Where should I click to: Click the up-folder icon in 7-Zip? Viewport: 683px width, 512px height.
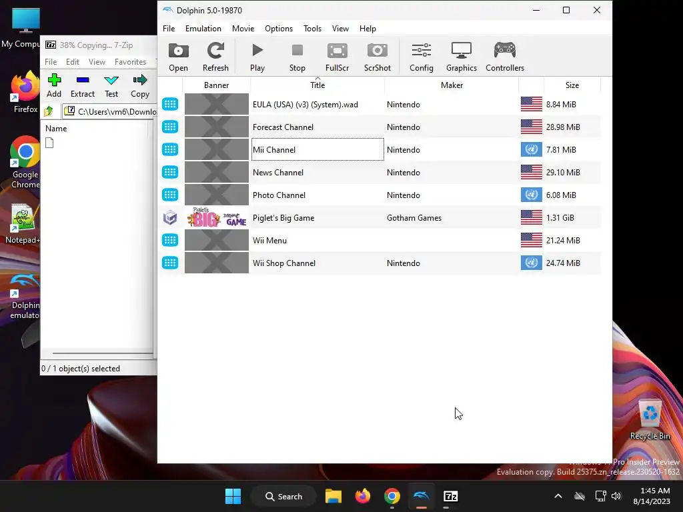point(49,111)
